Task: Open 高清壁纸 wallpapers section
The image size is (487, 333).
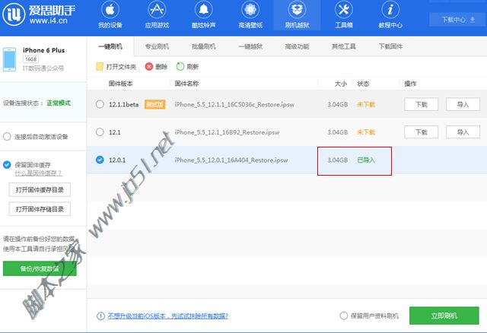Action: [250, 15]
